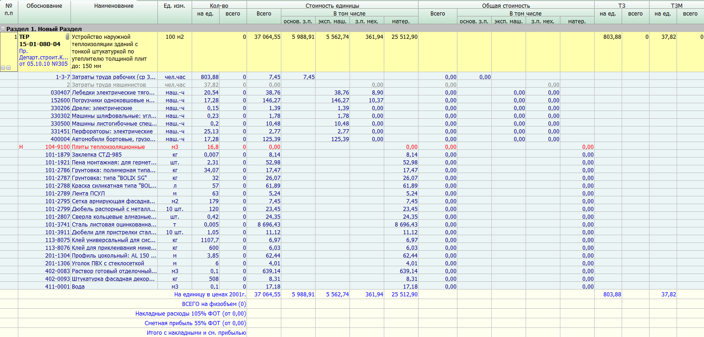Screen dimensions: 704x337
Task: Click the summary 'ВСЕГО на физобъем (0)'
Action: click(x=214, y=304)
